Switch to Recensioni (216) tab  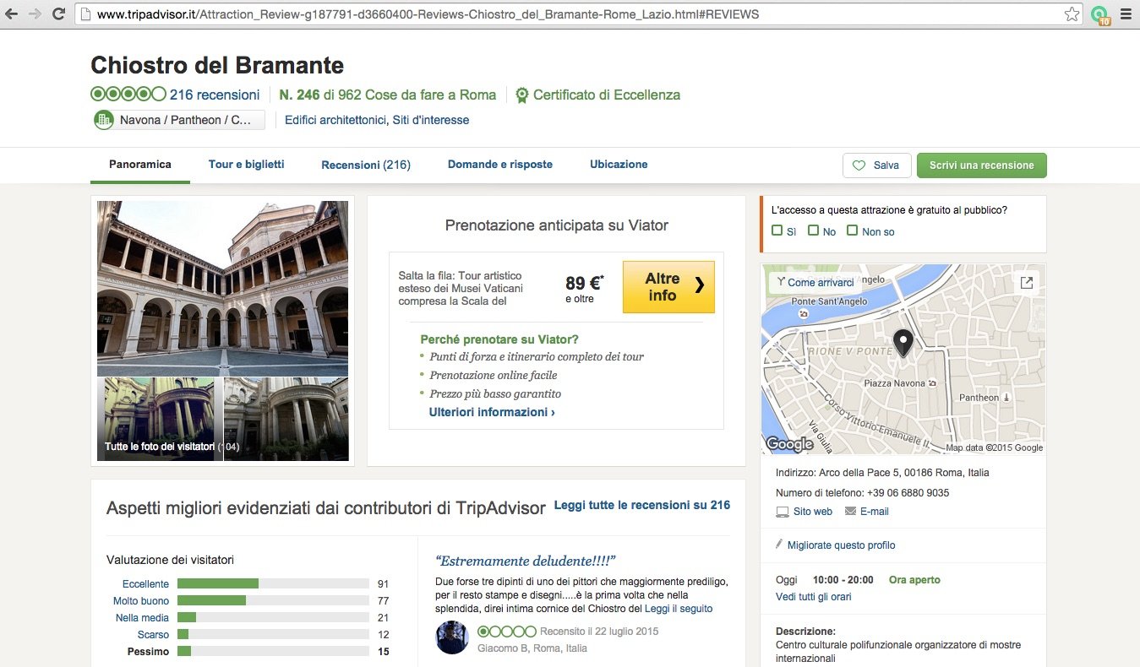[366, 165]
